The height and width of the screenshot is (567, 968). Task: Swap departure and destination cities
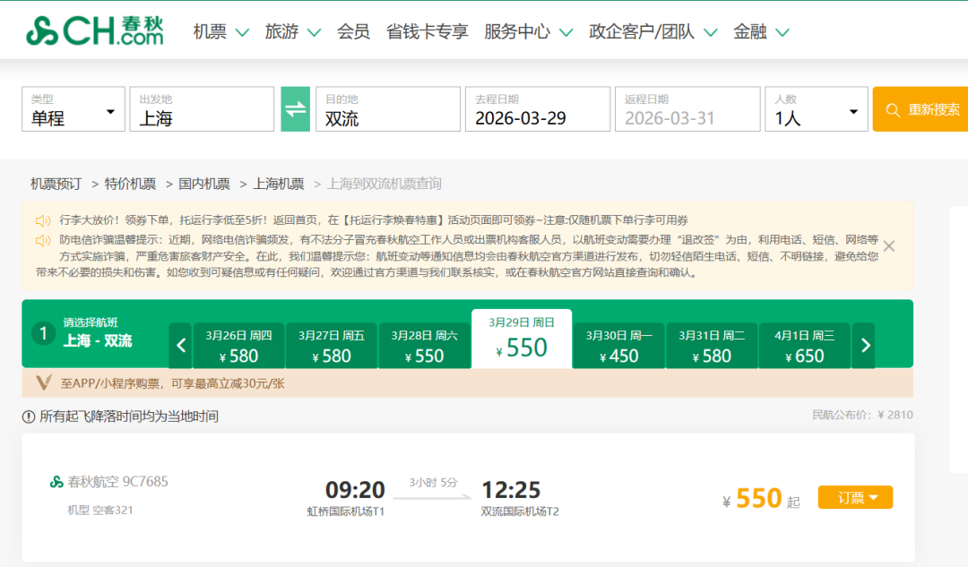(295, 109)
